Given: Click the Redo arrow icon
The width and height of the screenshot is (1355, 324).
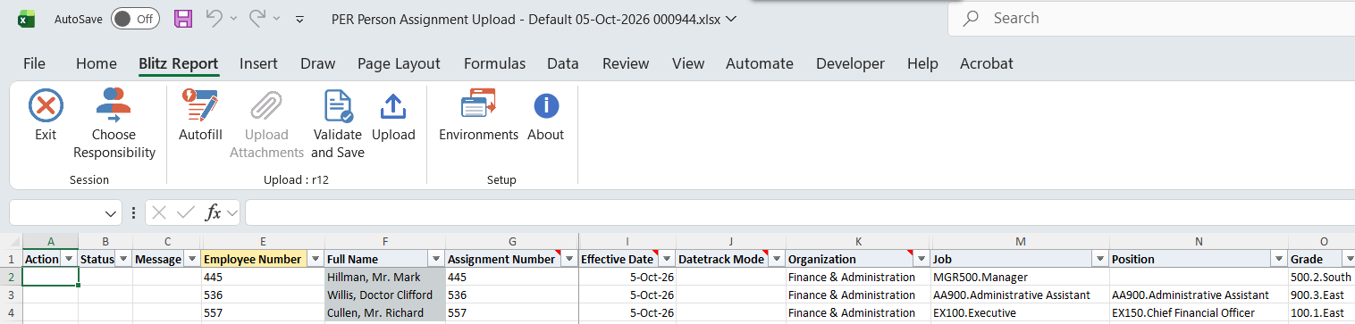Looking at the screenshot, I should tap(257, 18).
